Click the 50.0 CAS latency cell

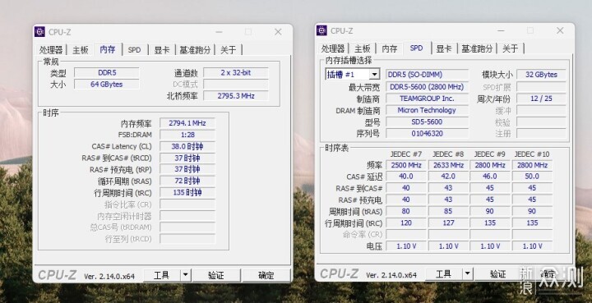[532, 177]
